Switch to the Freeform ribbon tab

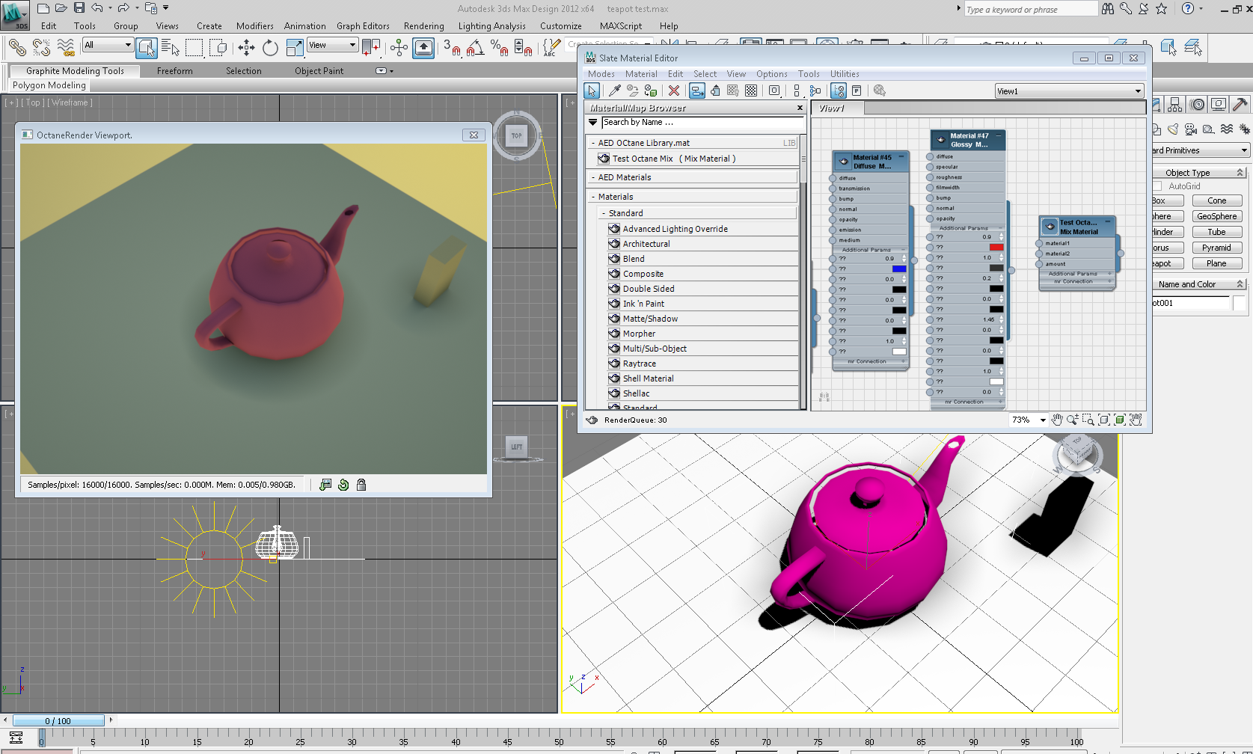[175, 71]
